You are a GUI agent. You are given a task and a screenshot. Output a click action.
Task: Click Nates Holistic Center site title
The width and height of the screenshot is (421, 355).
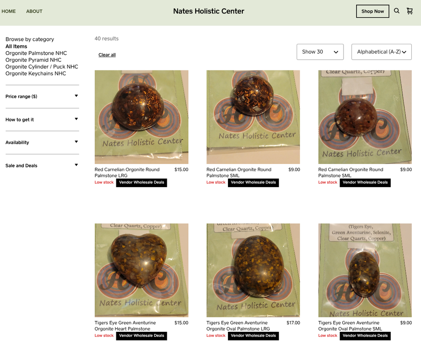point(209,11)
